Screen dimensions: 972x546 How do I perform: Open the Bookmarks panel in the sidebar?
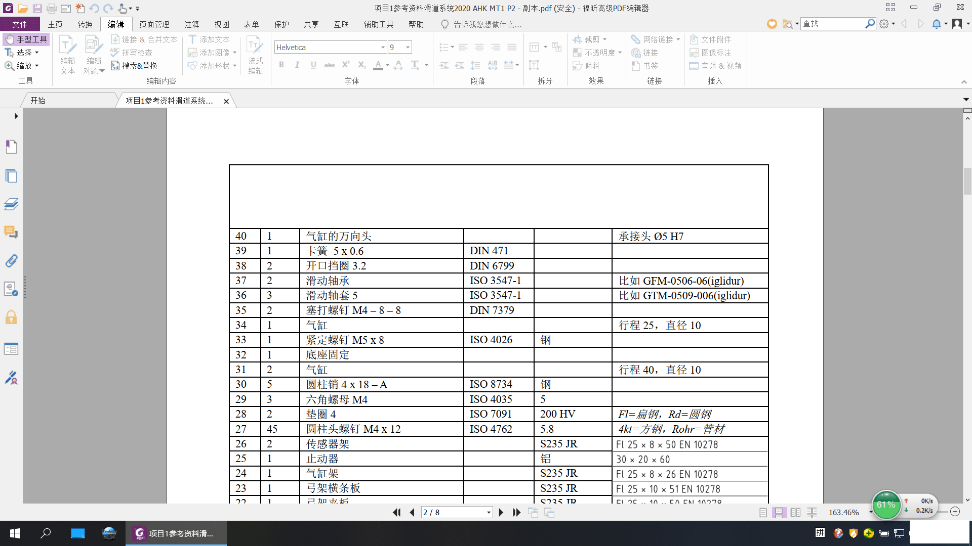11,147
